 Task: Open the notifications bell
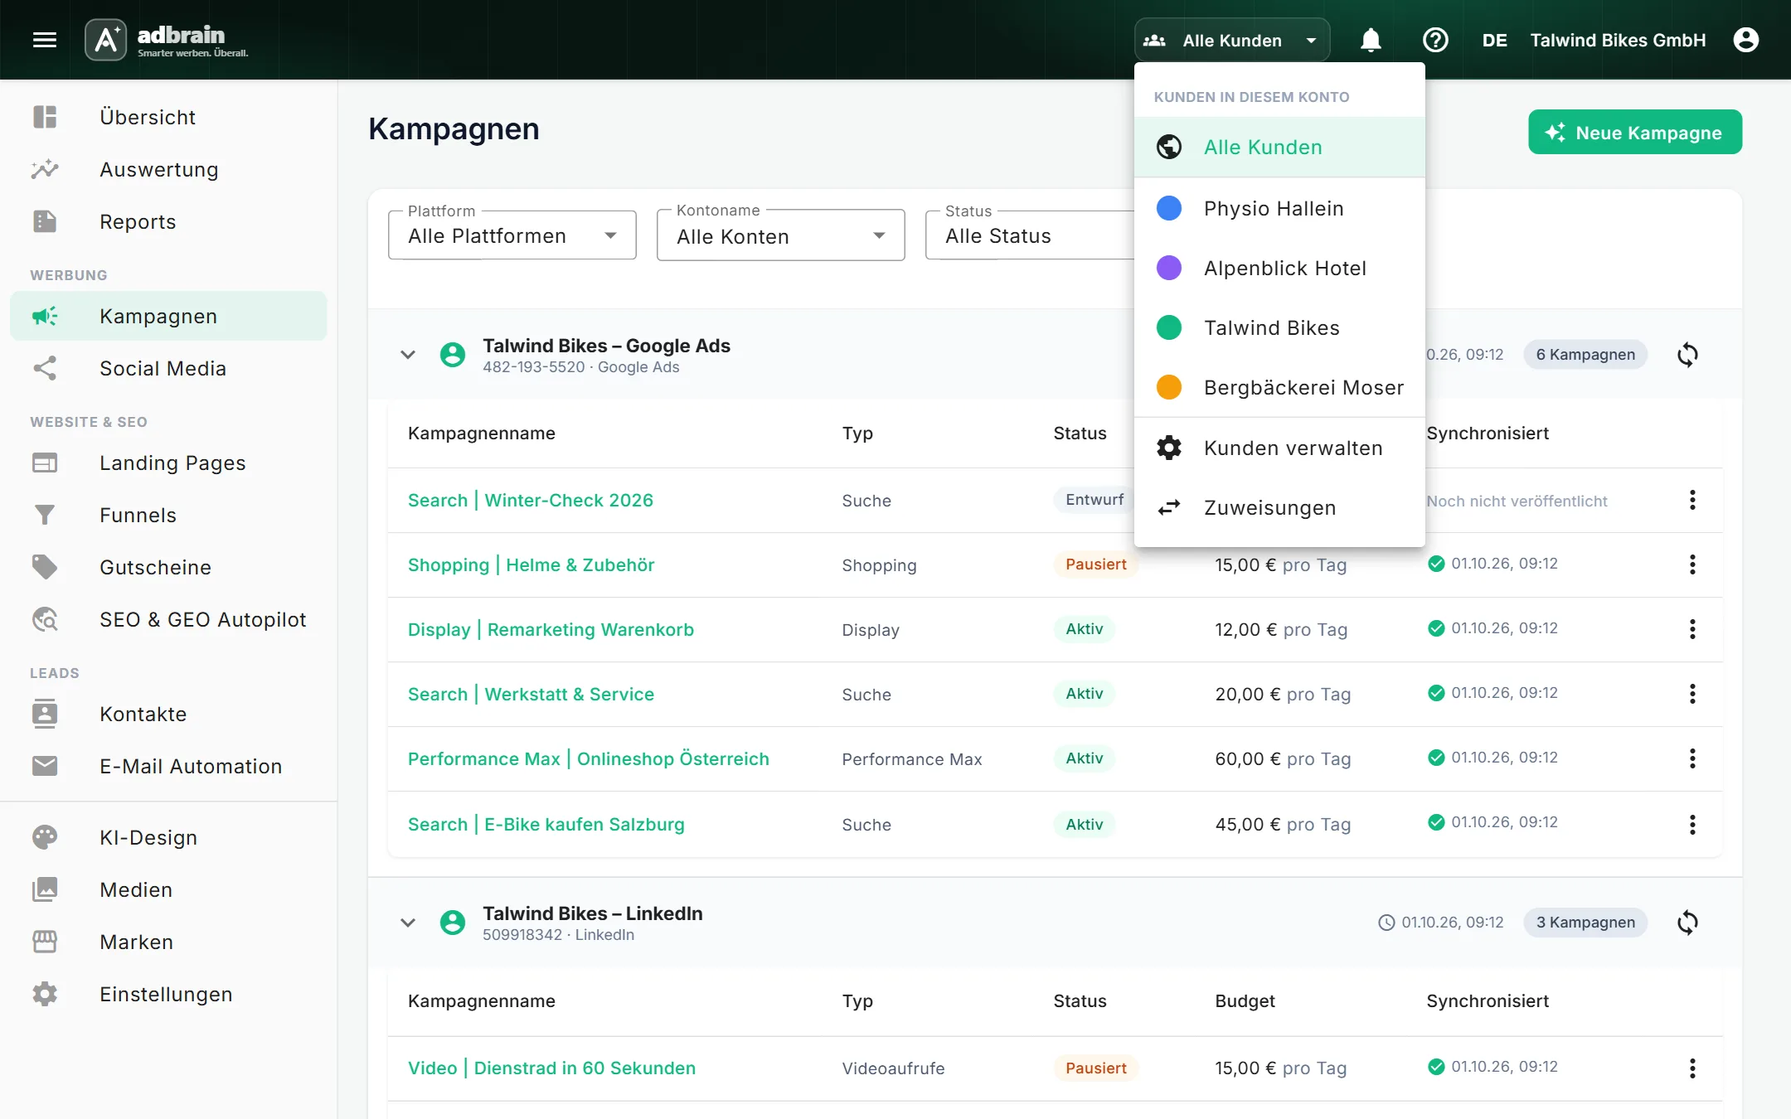[1371, 40]
